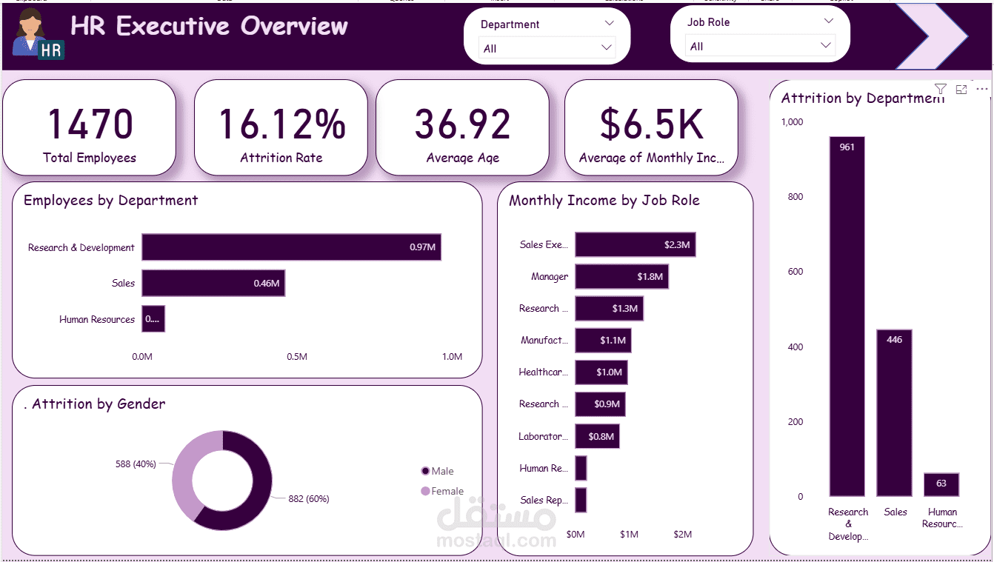This screenshot has height=562, width=994.
Task: Expand the Job Role slicer header chevron
Action: pyautogui.click(x=828, y=21)
